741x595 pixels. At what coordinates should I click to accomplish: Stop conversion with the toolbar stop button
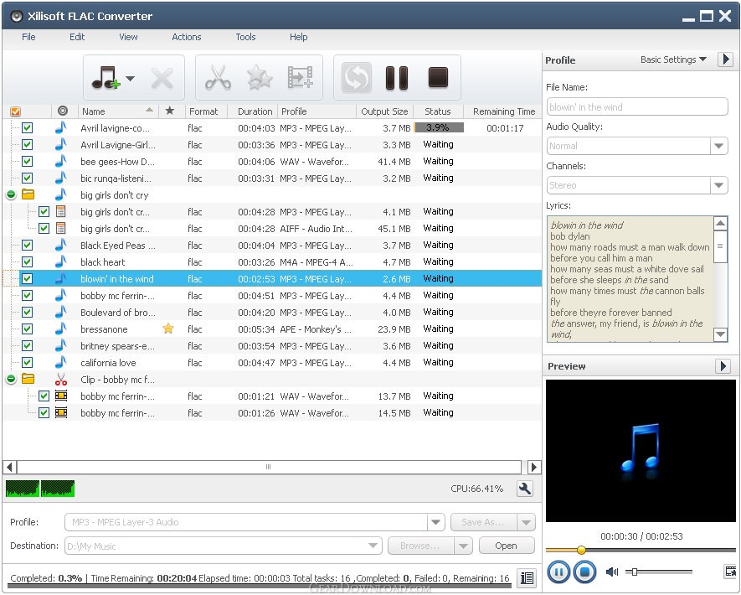pyautogui.click(x=439, y=78)
